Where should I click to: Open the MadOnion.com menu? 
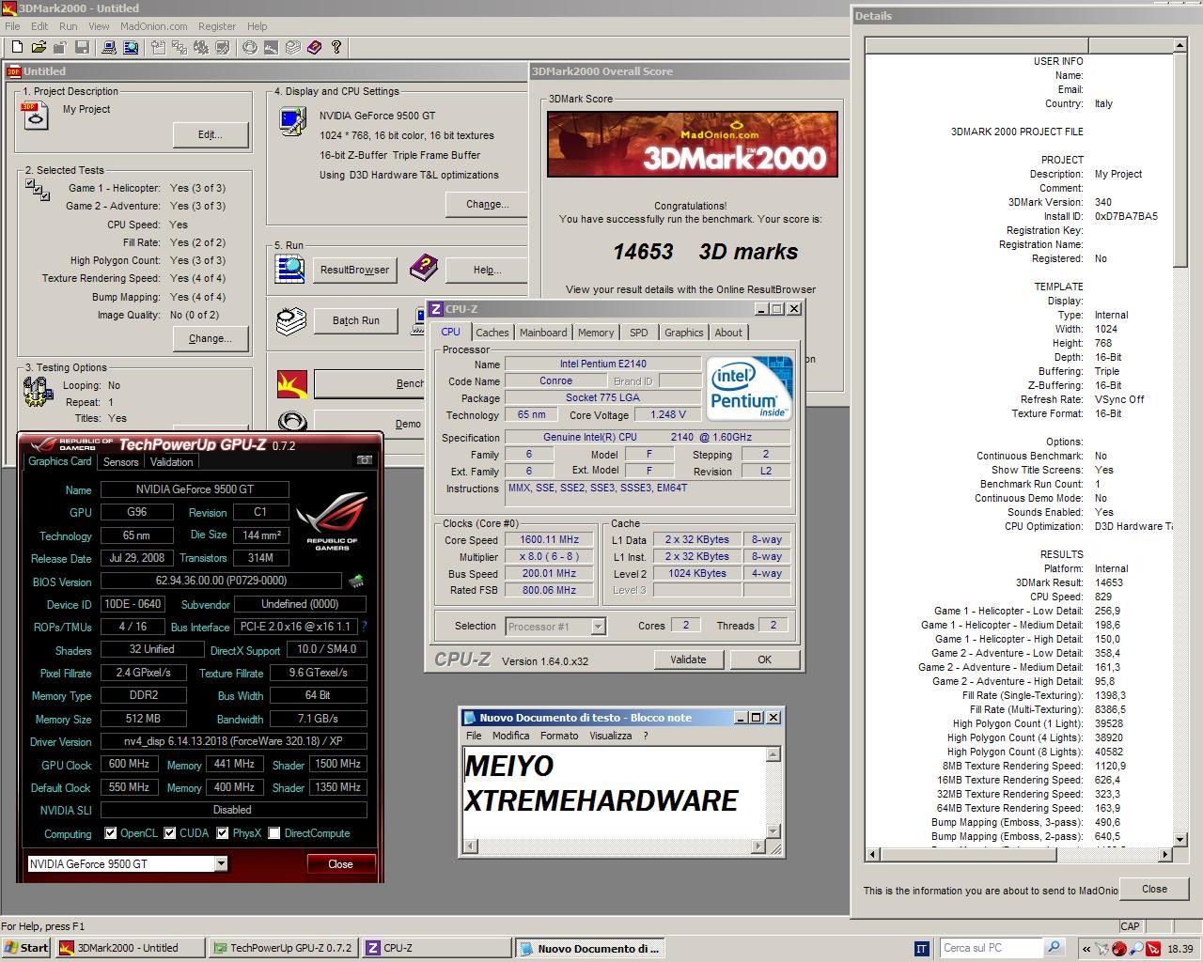point(153,26)
